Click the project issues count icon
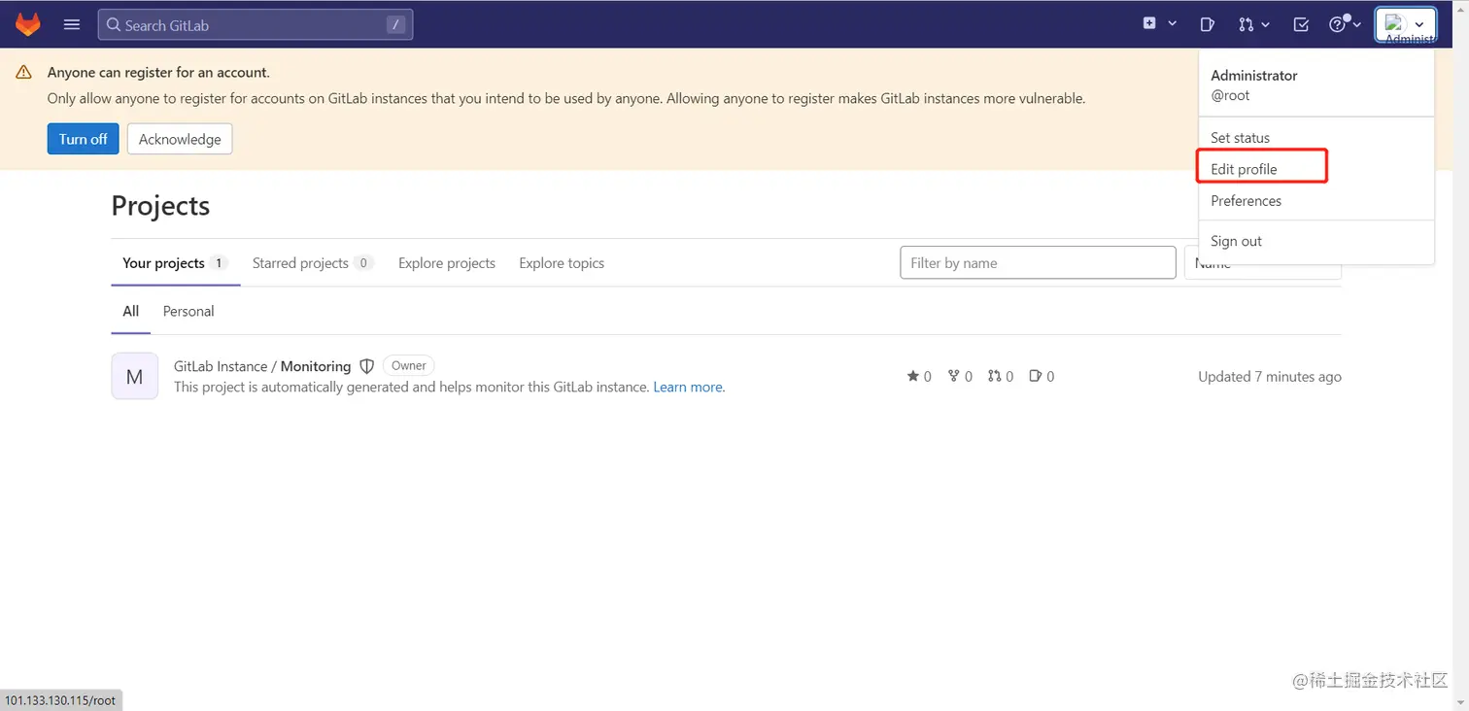The height and width of the screenshot is (711, 1469). pyautogui.click(x=1036, y=376)
